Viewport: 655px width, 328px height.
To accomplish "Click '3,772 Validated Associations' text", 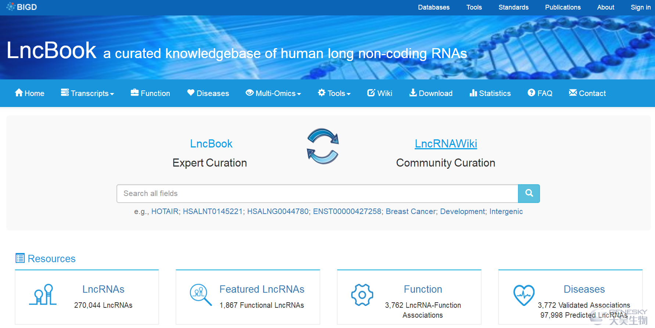I will 584,305.
